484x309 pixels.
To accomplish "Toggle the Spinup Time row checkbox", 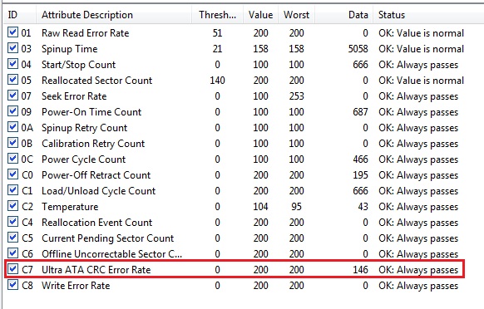I will click(12, 48).
